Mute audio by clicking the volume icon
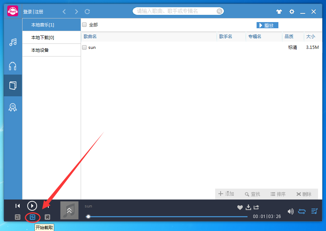Viewport: 326px width, 231px height. [290, 211]
